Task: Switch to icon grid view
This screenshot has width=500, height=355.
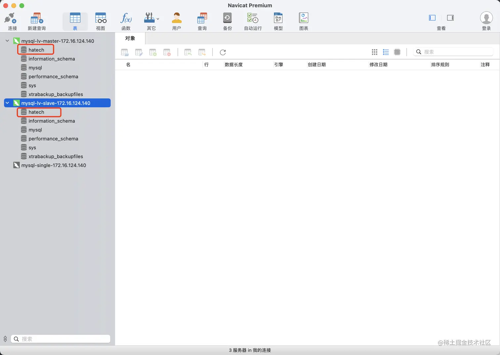Action: 375,52
